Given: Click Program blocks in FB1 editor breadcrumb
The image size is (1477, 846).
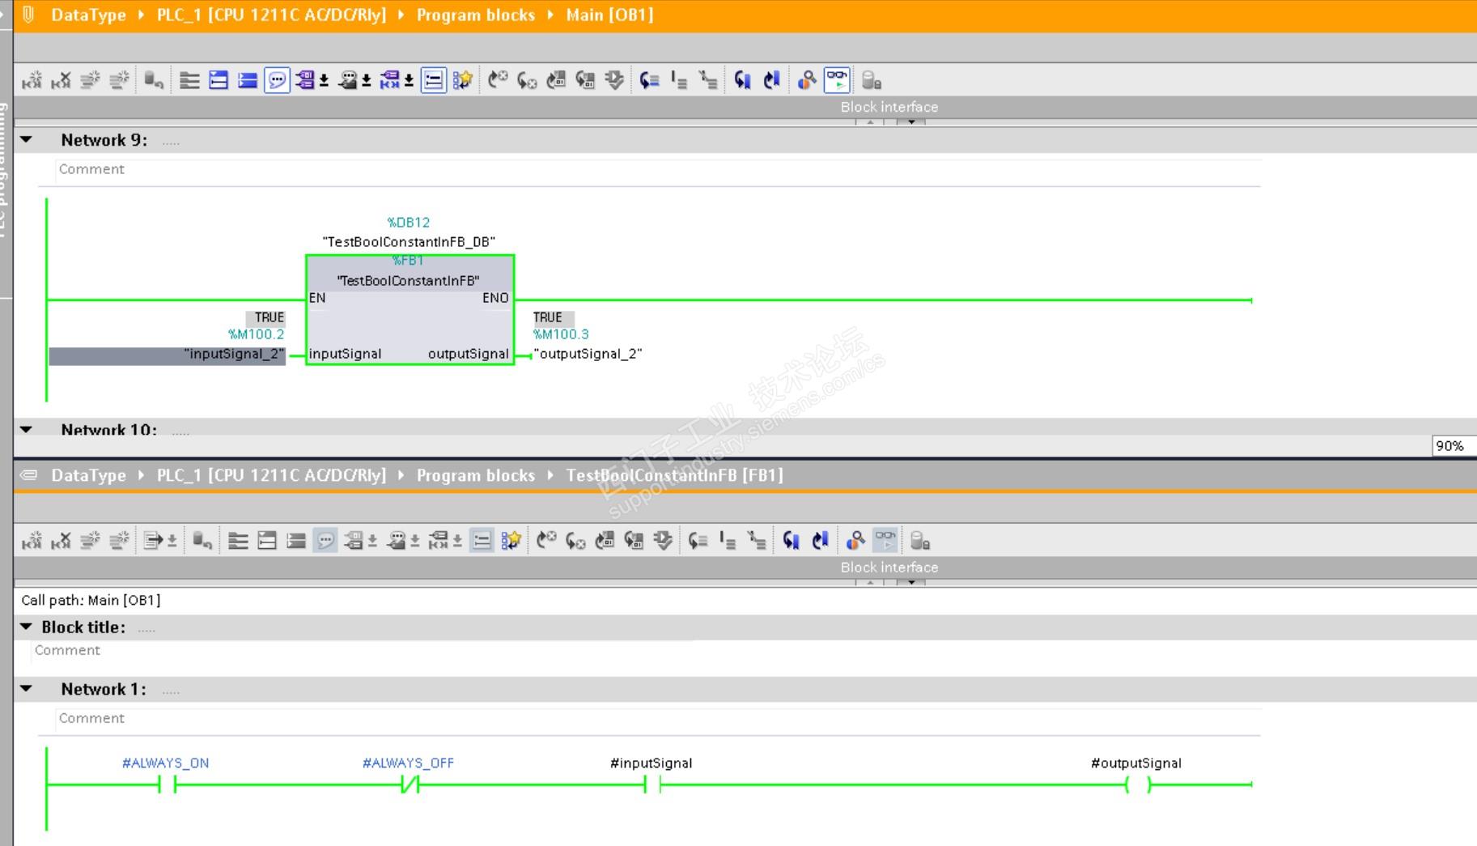Looking at the screenshot, I should (476, 475).
